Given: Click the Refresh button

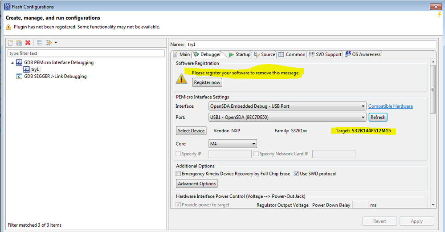Looking at the screenshot, I should [378, 117].
